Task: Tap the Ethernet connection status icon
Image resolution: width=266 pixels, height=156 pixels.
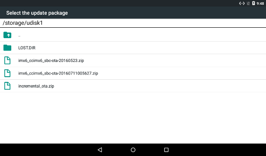Action: pyautogui.click(x=242, y=3)
